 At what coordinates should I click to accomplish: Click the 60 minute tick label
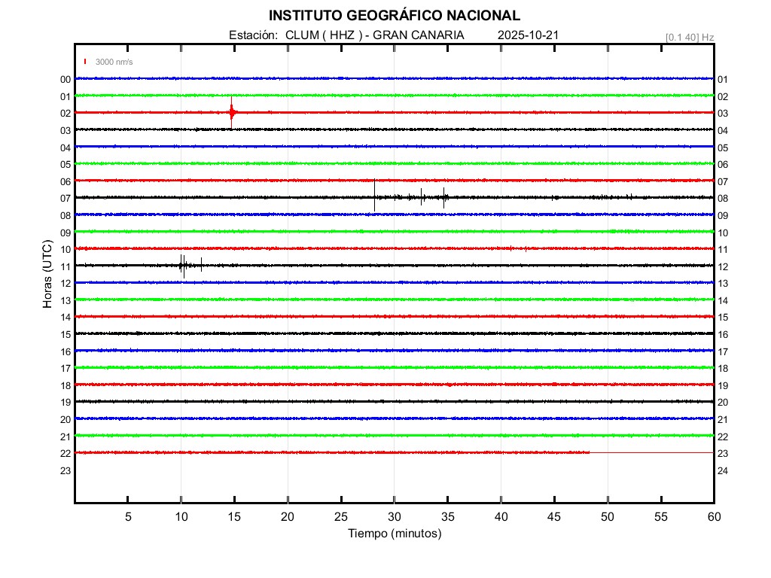[x=713, y=517]
